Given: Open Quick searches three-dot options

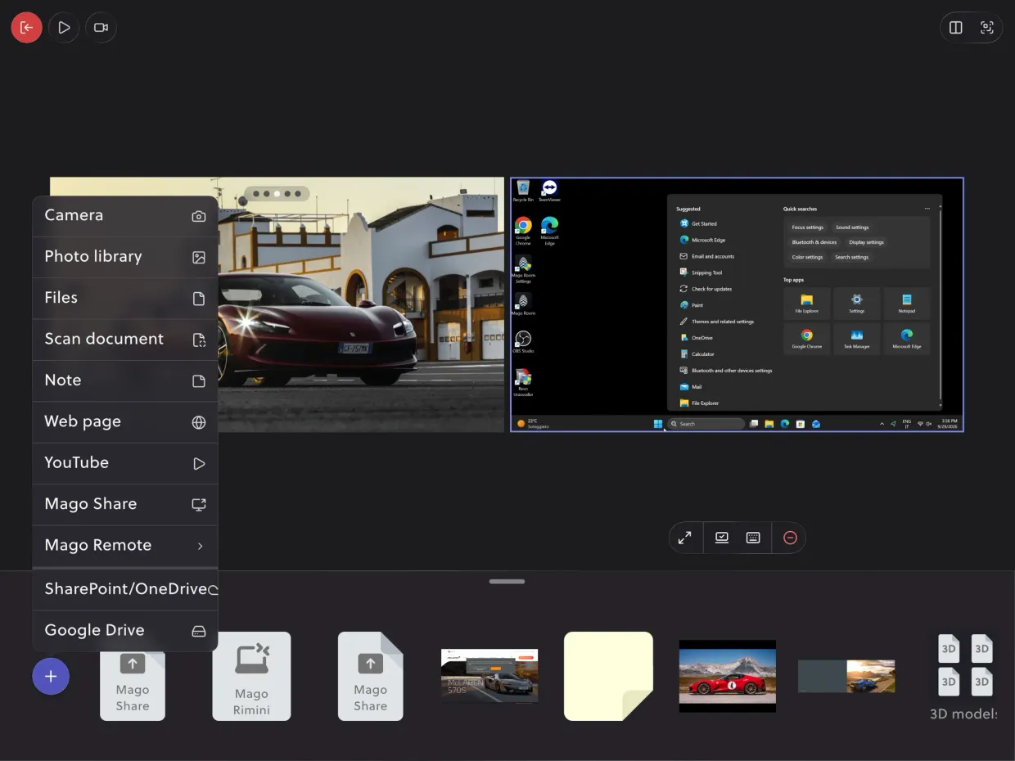Looking at the screenshot, I should (x=927, y=209).
